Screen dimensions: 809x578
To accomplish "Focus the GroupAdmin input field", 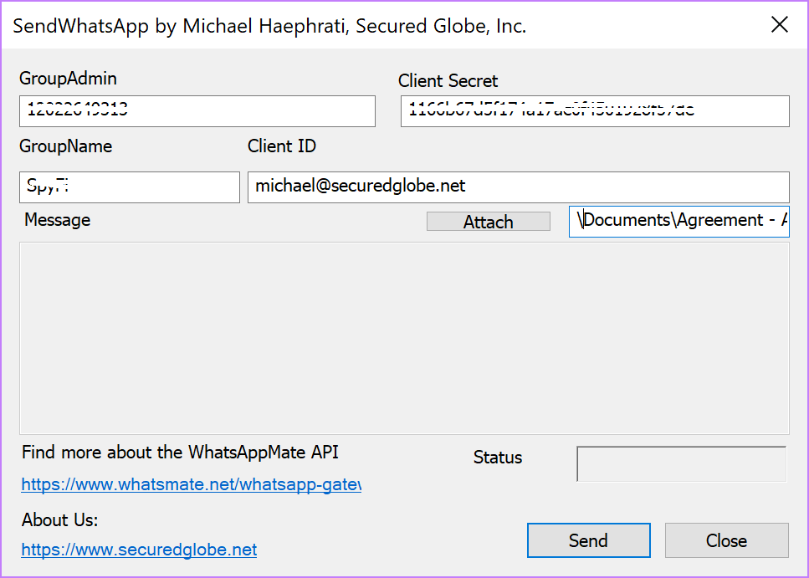I will (x=197, y=111).
